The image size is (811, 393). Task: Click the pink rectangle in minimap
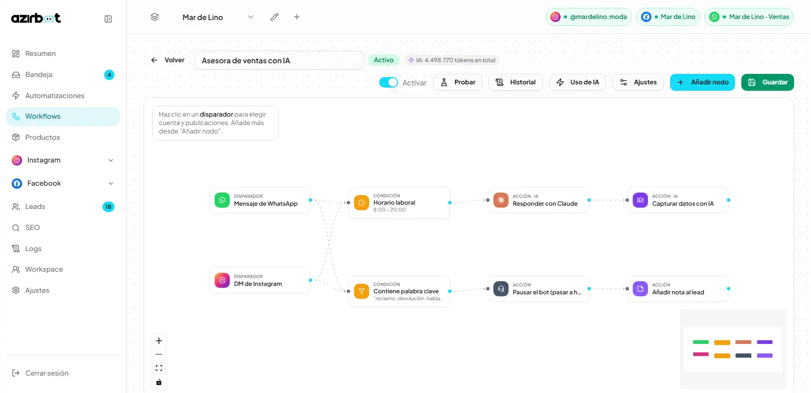pyautogui.click(x=701, y=354)
